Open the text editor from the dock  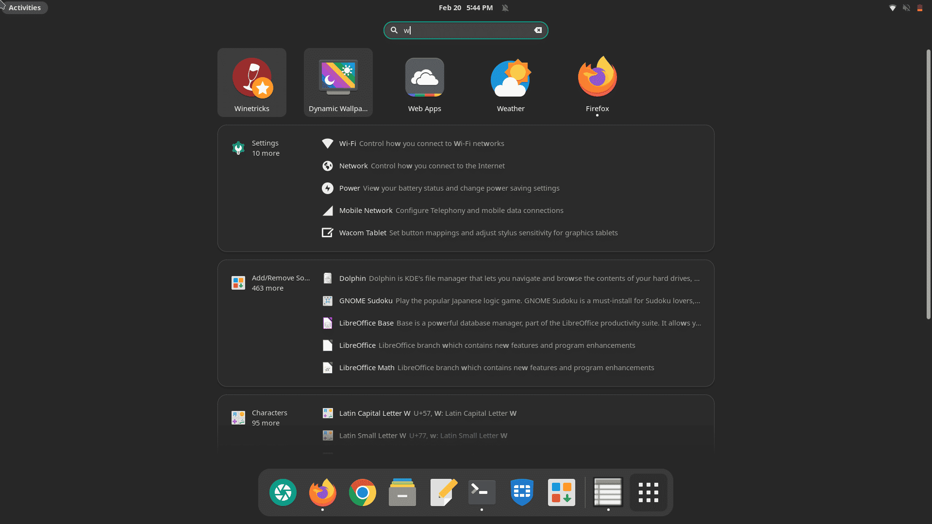pos(444,492)
